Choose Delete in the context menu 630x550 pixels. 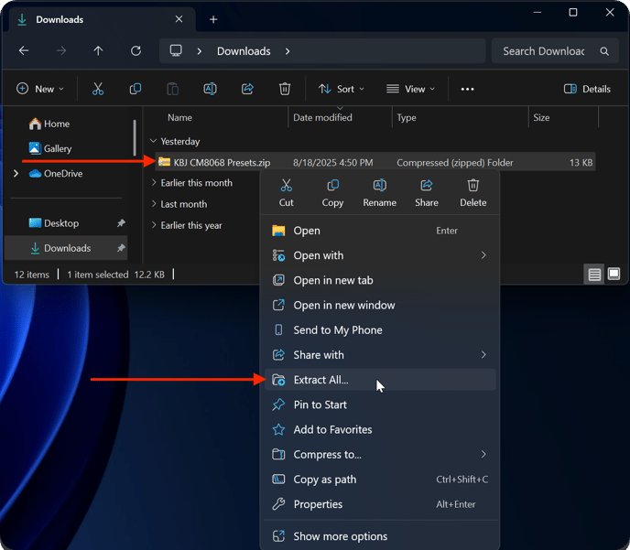pos(472,193)
